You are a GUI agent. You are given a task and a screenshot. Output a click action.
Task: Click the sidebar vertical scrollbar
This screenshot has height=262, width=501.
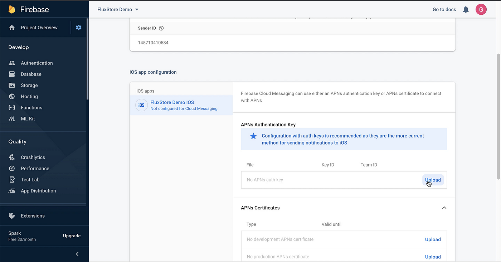[87, 59]
